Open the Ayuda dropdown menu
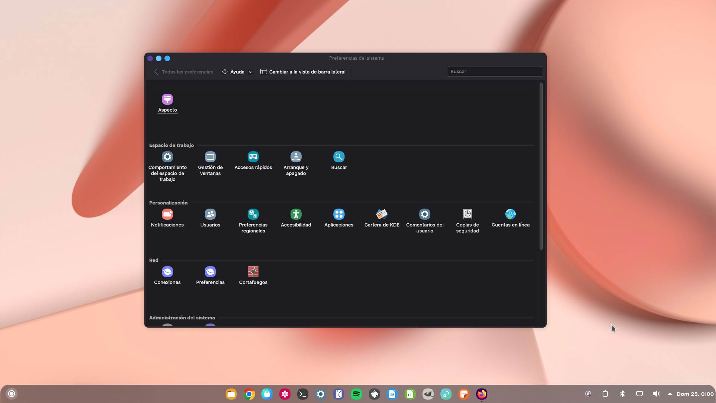This screenshot has height=403, width=716. 238,72
